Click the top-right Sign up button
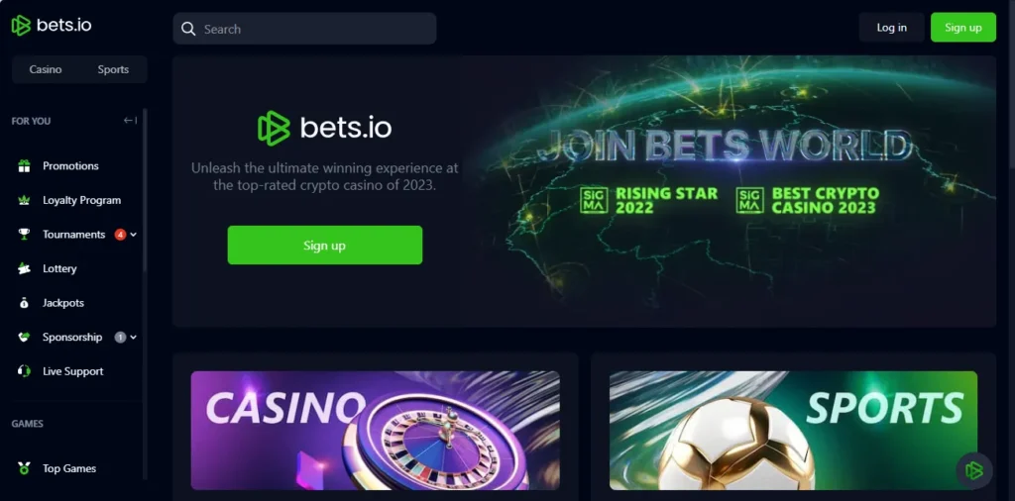The image size is (1015, 501). pos(963,27)
